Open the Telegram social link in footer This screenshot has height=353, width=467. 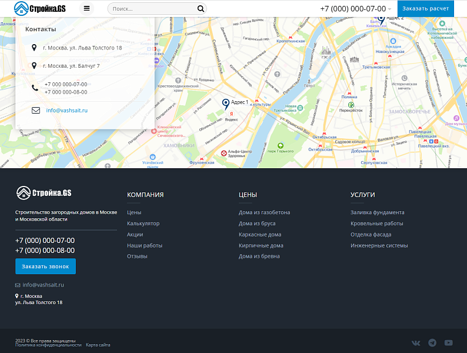432,343
